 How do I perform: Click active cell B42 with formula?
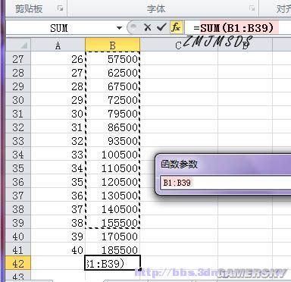click(x=113, y=263)
